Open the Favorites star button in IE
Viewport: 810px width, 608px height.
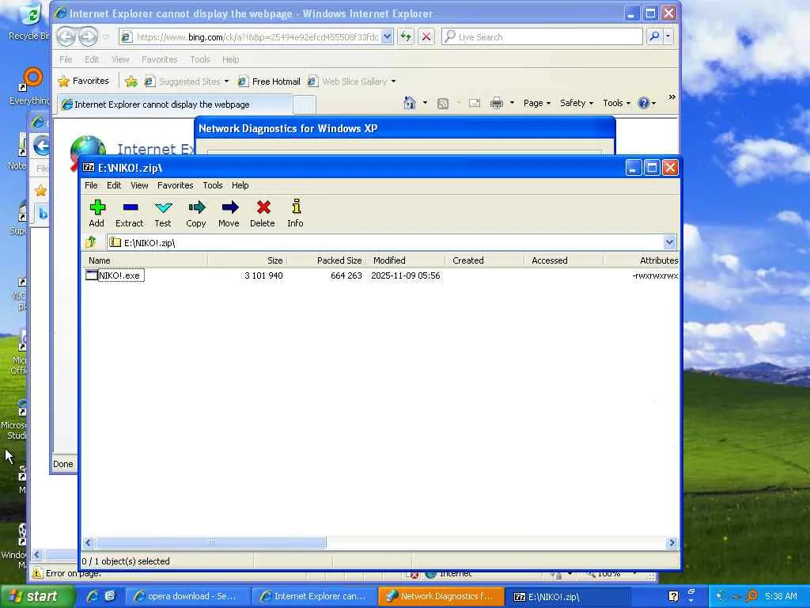83,82
